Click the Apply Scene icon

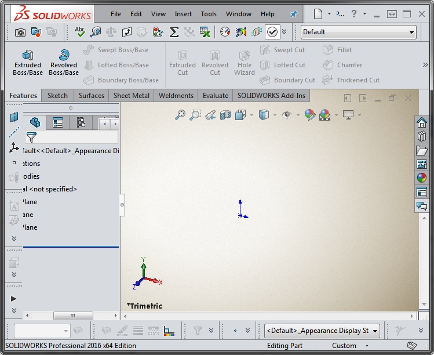pos(324,115)
